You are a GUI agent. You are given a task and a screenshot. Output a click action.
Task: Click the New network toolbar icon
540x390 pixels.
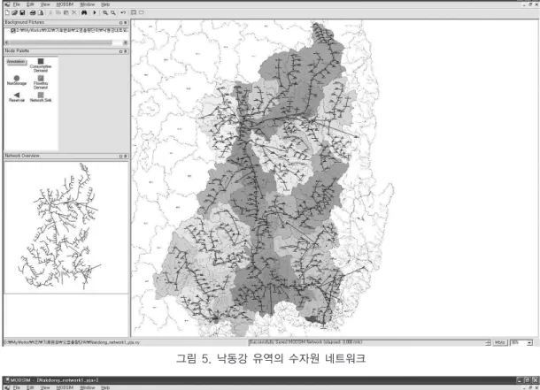(x=7, y=12)
